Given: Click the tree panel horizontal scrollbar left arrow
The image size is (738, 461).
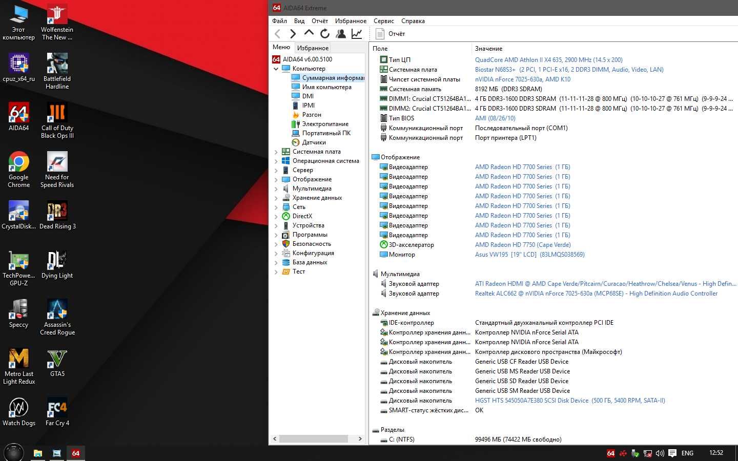Looking at the screenshot, I should 275,439.
